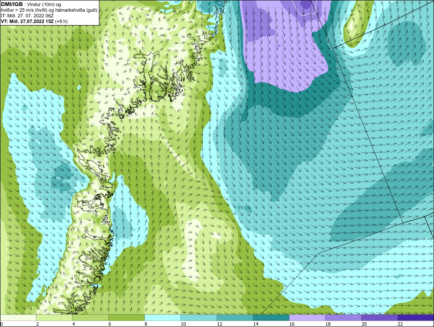Image resolution: width=434 pixels, height=327 pixels.
Task: Click the 20-22 m/s dark purple swatch
Action: (380, 317)
